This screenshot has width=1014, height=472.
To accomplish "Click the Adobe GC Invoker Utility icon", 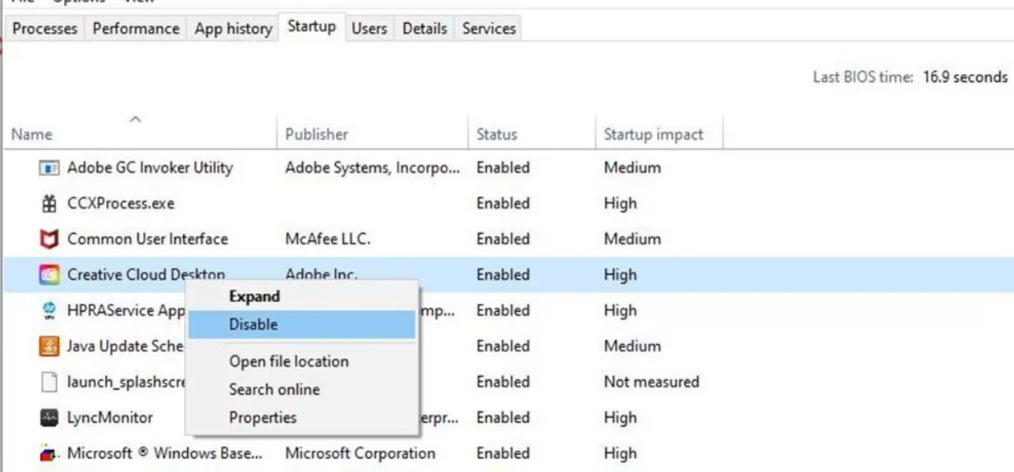I will [x=49, y=168].
